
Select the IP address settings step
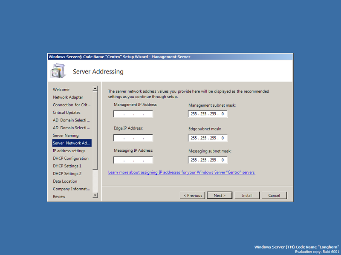tap(69, 150)
